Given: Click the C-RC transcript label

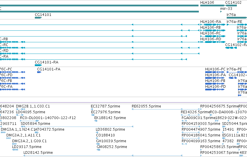Looking at the screenshot, I should [x=4, y=45].
